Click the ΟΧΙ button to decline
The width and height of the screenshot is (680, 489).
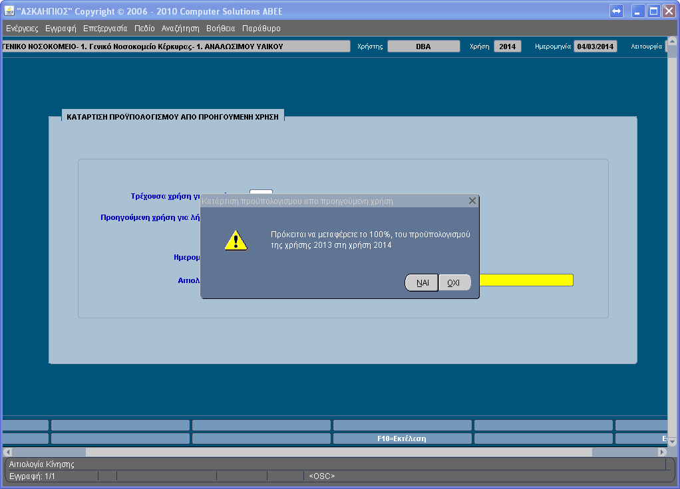click(x=454, y=282)
